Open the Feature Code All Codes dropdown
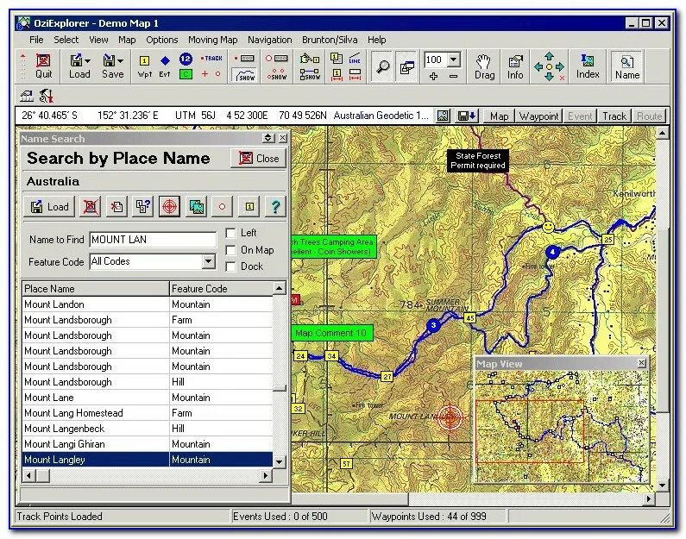686x539 pixels. (209, 262)
